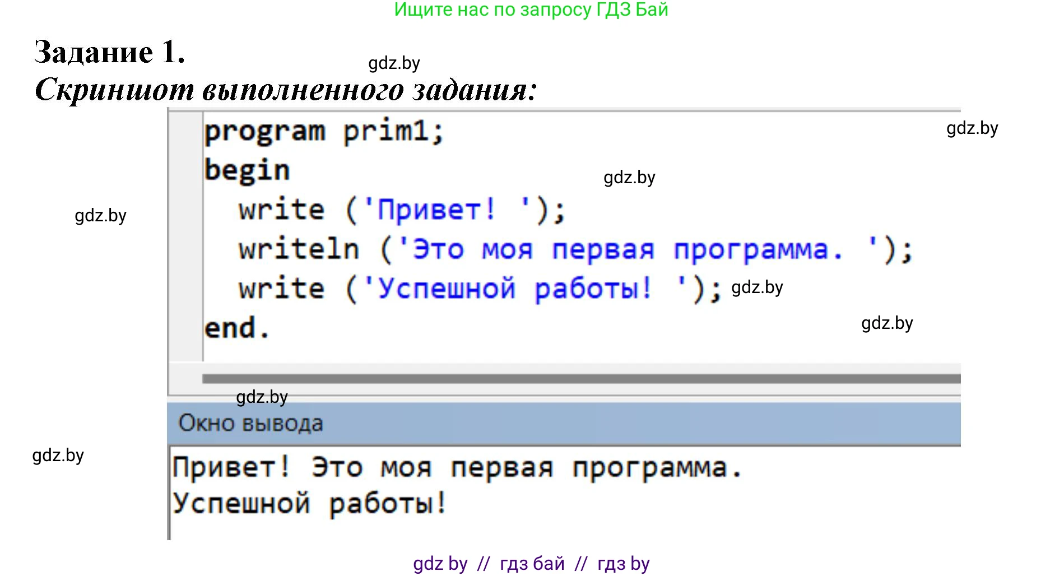The image size is (1064, 576).
Task: Click the write keyword before 'Успешной работы! '
Action: [x=281, y=289]
